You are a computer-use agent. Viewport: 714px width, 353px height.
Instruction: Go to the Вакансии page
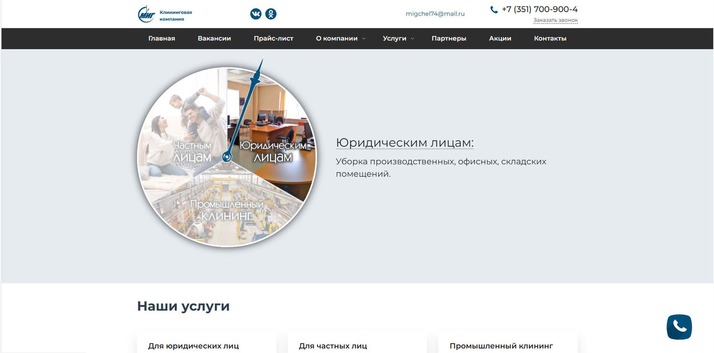click(x=214, y=38)
